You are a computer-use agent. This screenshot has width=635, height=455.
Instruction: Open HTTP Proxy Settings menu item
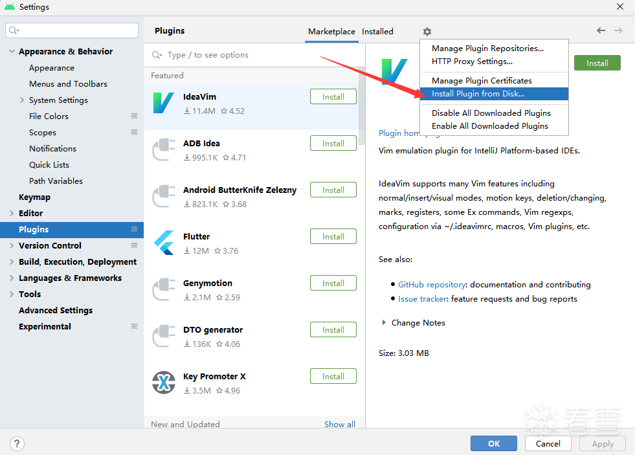point(494,61)
